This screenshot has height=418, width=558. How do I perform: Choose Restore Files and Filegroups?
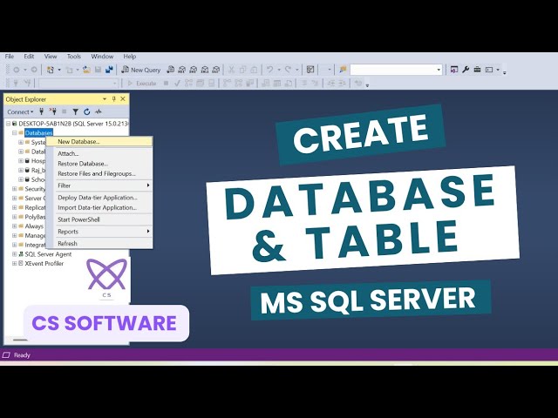coord(99,173)
